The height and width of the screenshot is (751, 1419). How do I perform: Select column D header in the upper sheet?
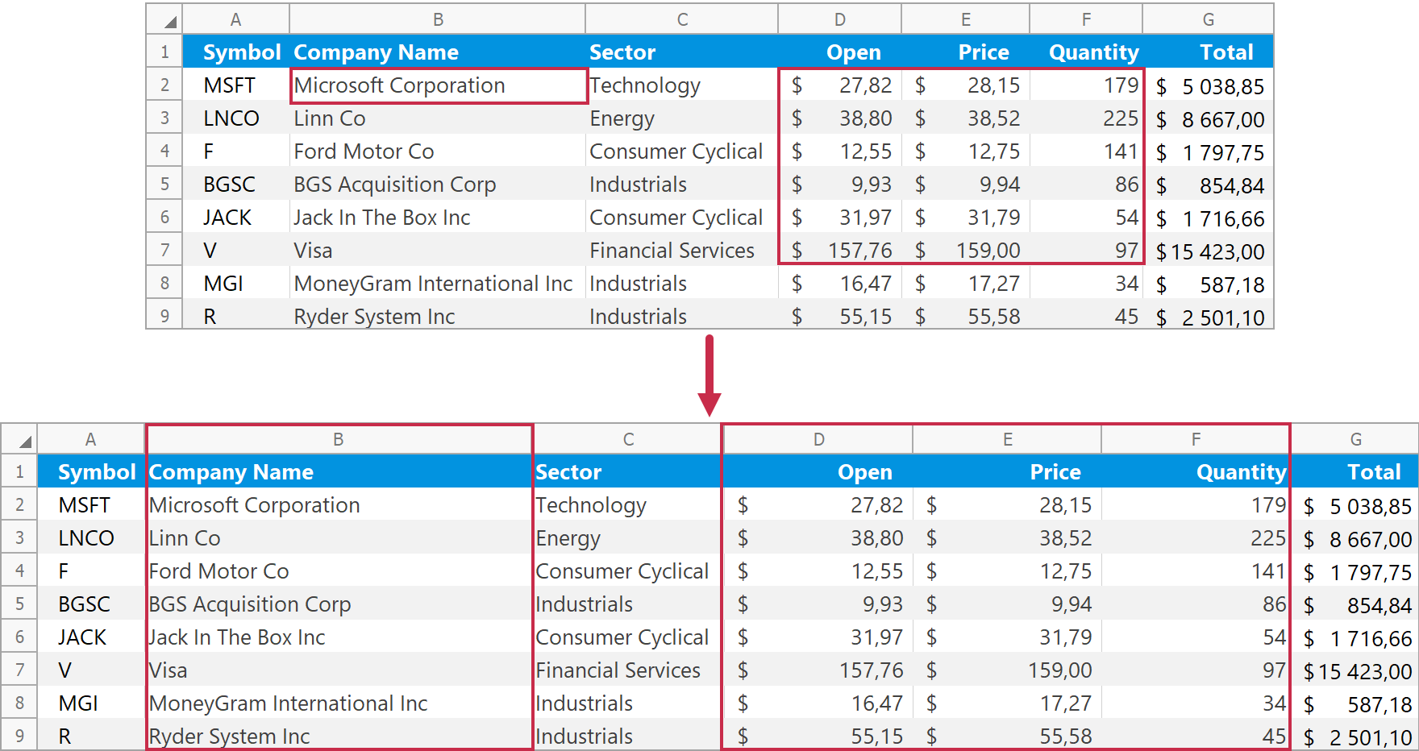point(839,19)
